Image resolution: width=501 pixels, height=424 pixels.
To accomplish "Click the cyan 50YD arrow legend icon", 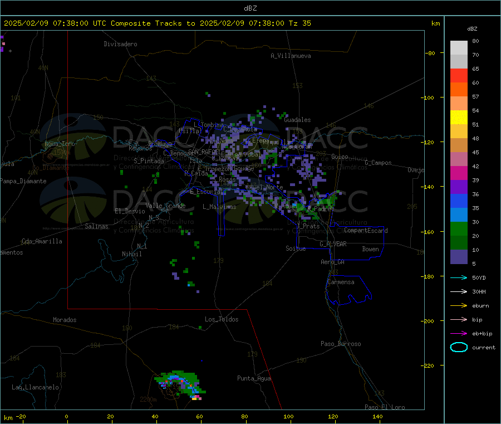I will 459,277.
